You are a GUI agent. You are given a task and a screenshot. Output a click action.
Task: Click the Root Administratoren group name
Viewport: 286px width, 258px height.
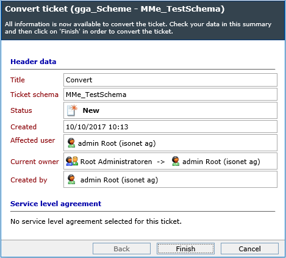tap(116, 162)
